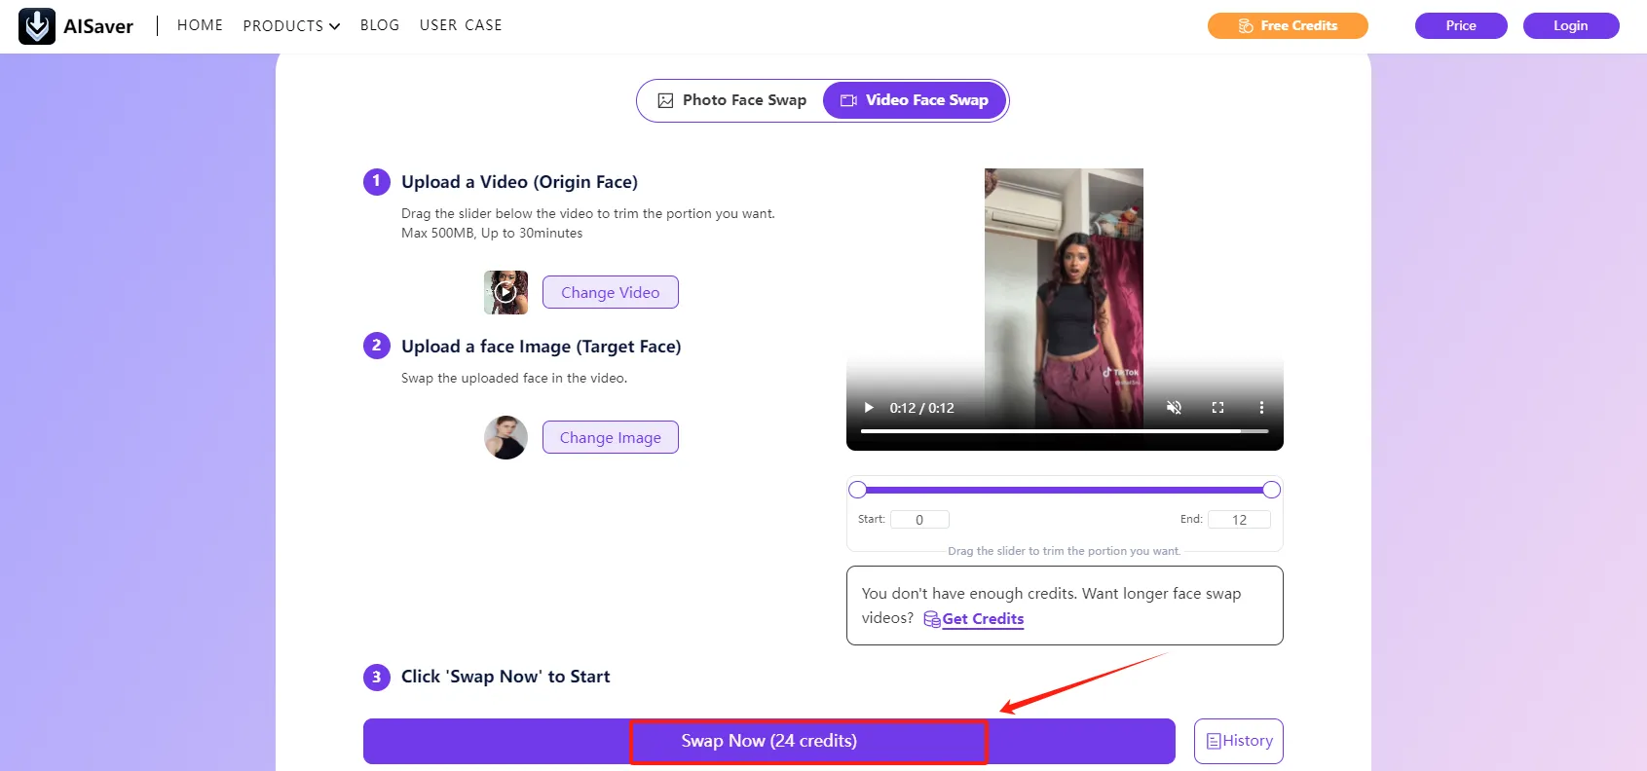Click the video playback progress bar
This screenshot has height=771, width=1647.
coord(1065,430)
